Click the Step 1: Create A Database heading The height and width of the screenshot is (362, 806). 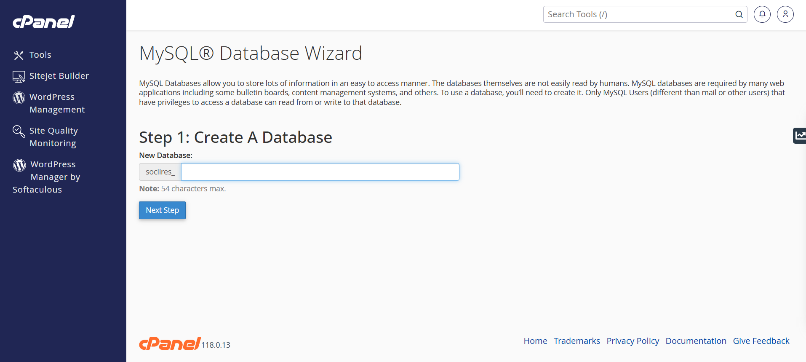(x=235, y=137)
